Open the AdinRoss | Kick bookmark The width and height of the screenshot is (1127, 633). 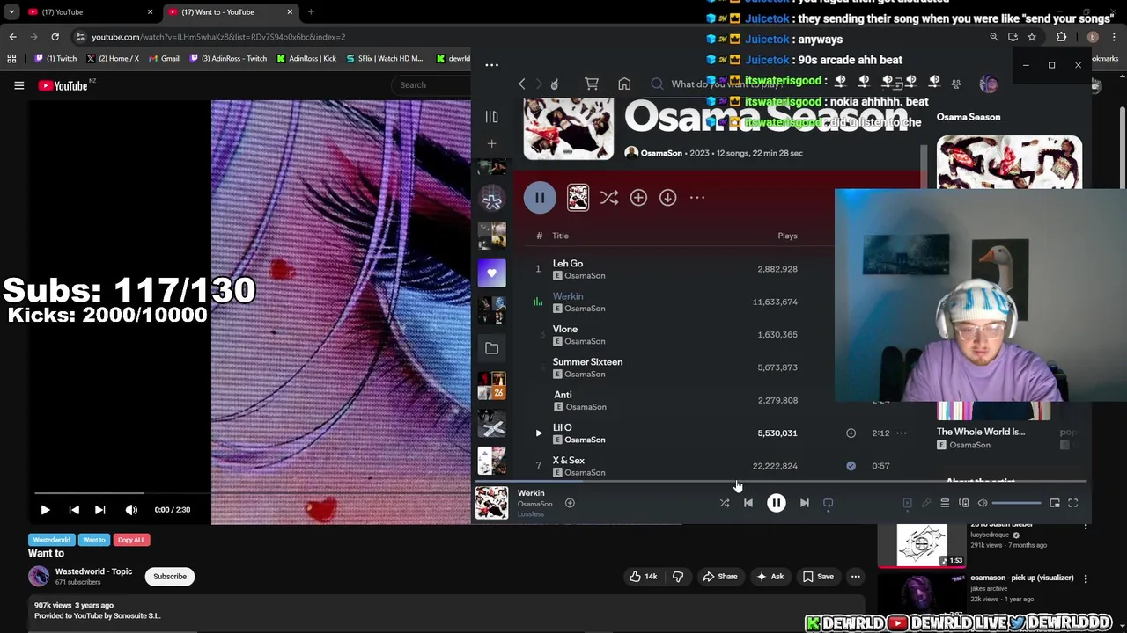point(306,59)
